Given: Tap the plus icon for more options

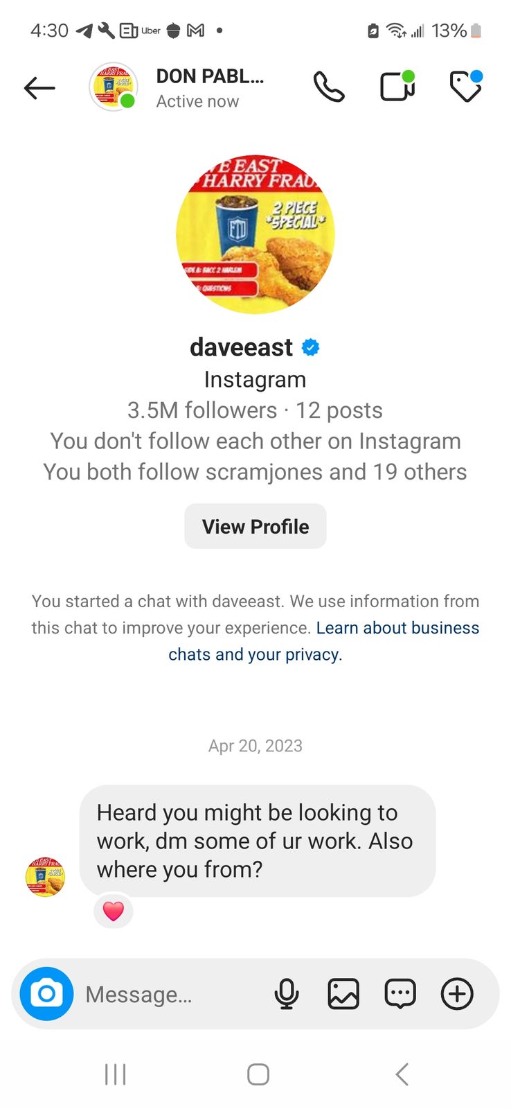Looking at the screenshot, I should pyautogui.click(x=457, y=994).
